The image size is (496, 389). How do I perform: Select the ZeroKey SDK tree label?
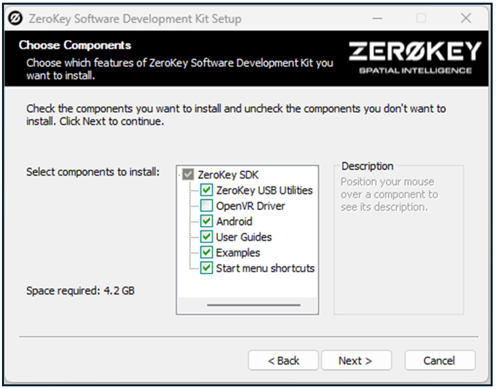pyautogui.click(x=228, y=175)
